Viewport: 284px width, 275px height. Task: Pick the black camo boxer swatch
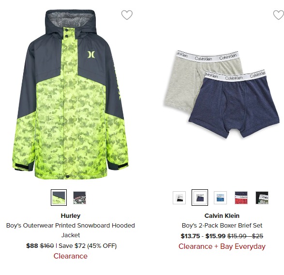(262, 198)
